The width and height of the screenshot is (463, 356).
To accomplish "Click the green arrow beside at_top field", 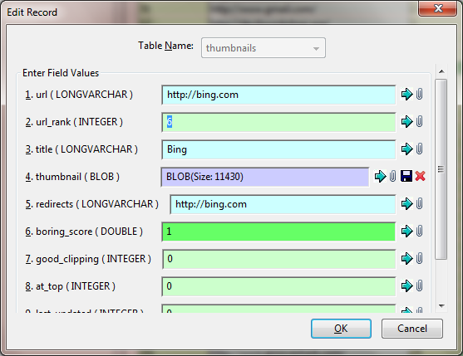I will coord(407,285).
